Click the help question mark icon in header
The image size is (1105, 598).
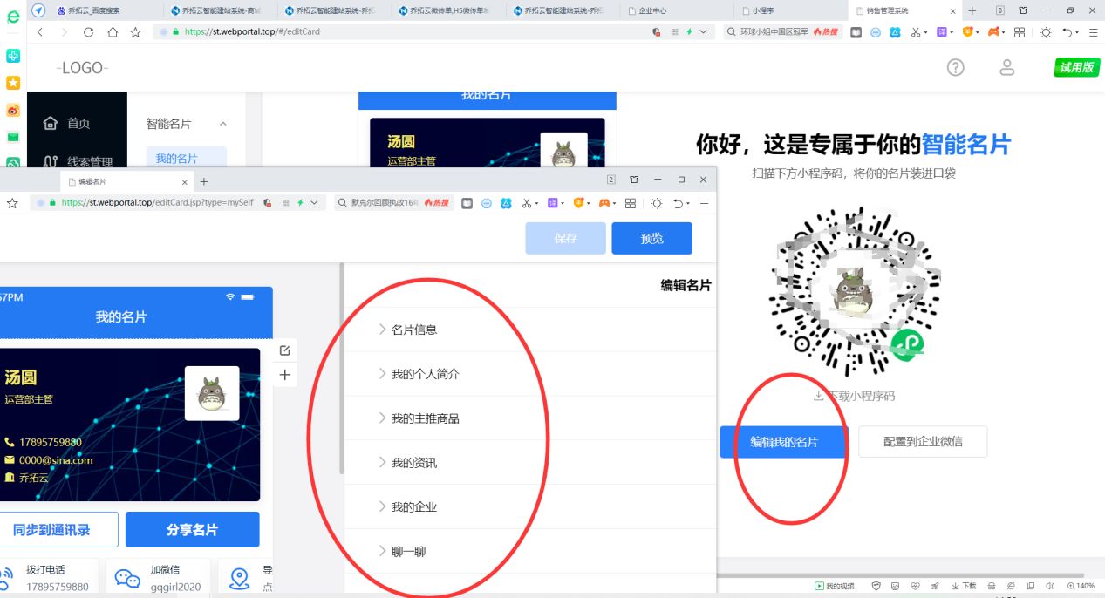click(956, 67)
